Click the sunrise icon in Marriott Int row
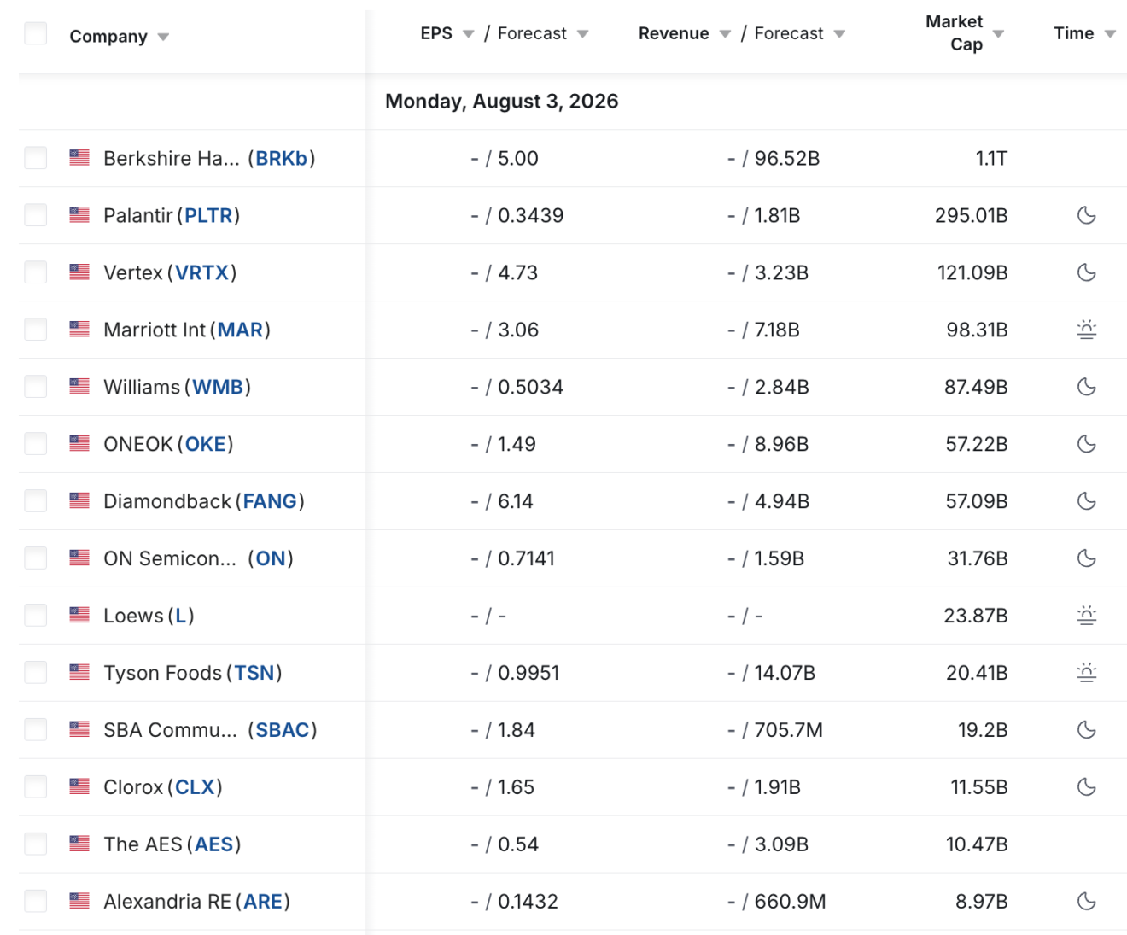The width and height of the screenshot is (1127, 935). click(1086, 330)
